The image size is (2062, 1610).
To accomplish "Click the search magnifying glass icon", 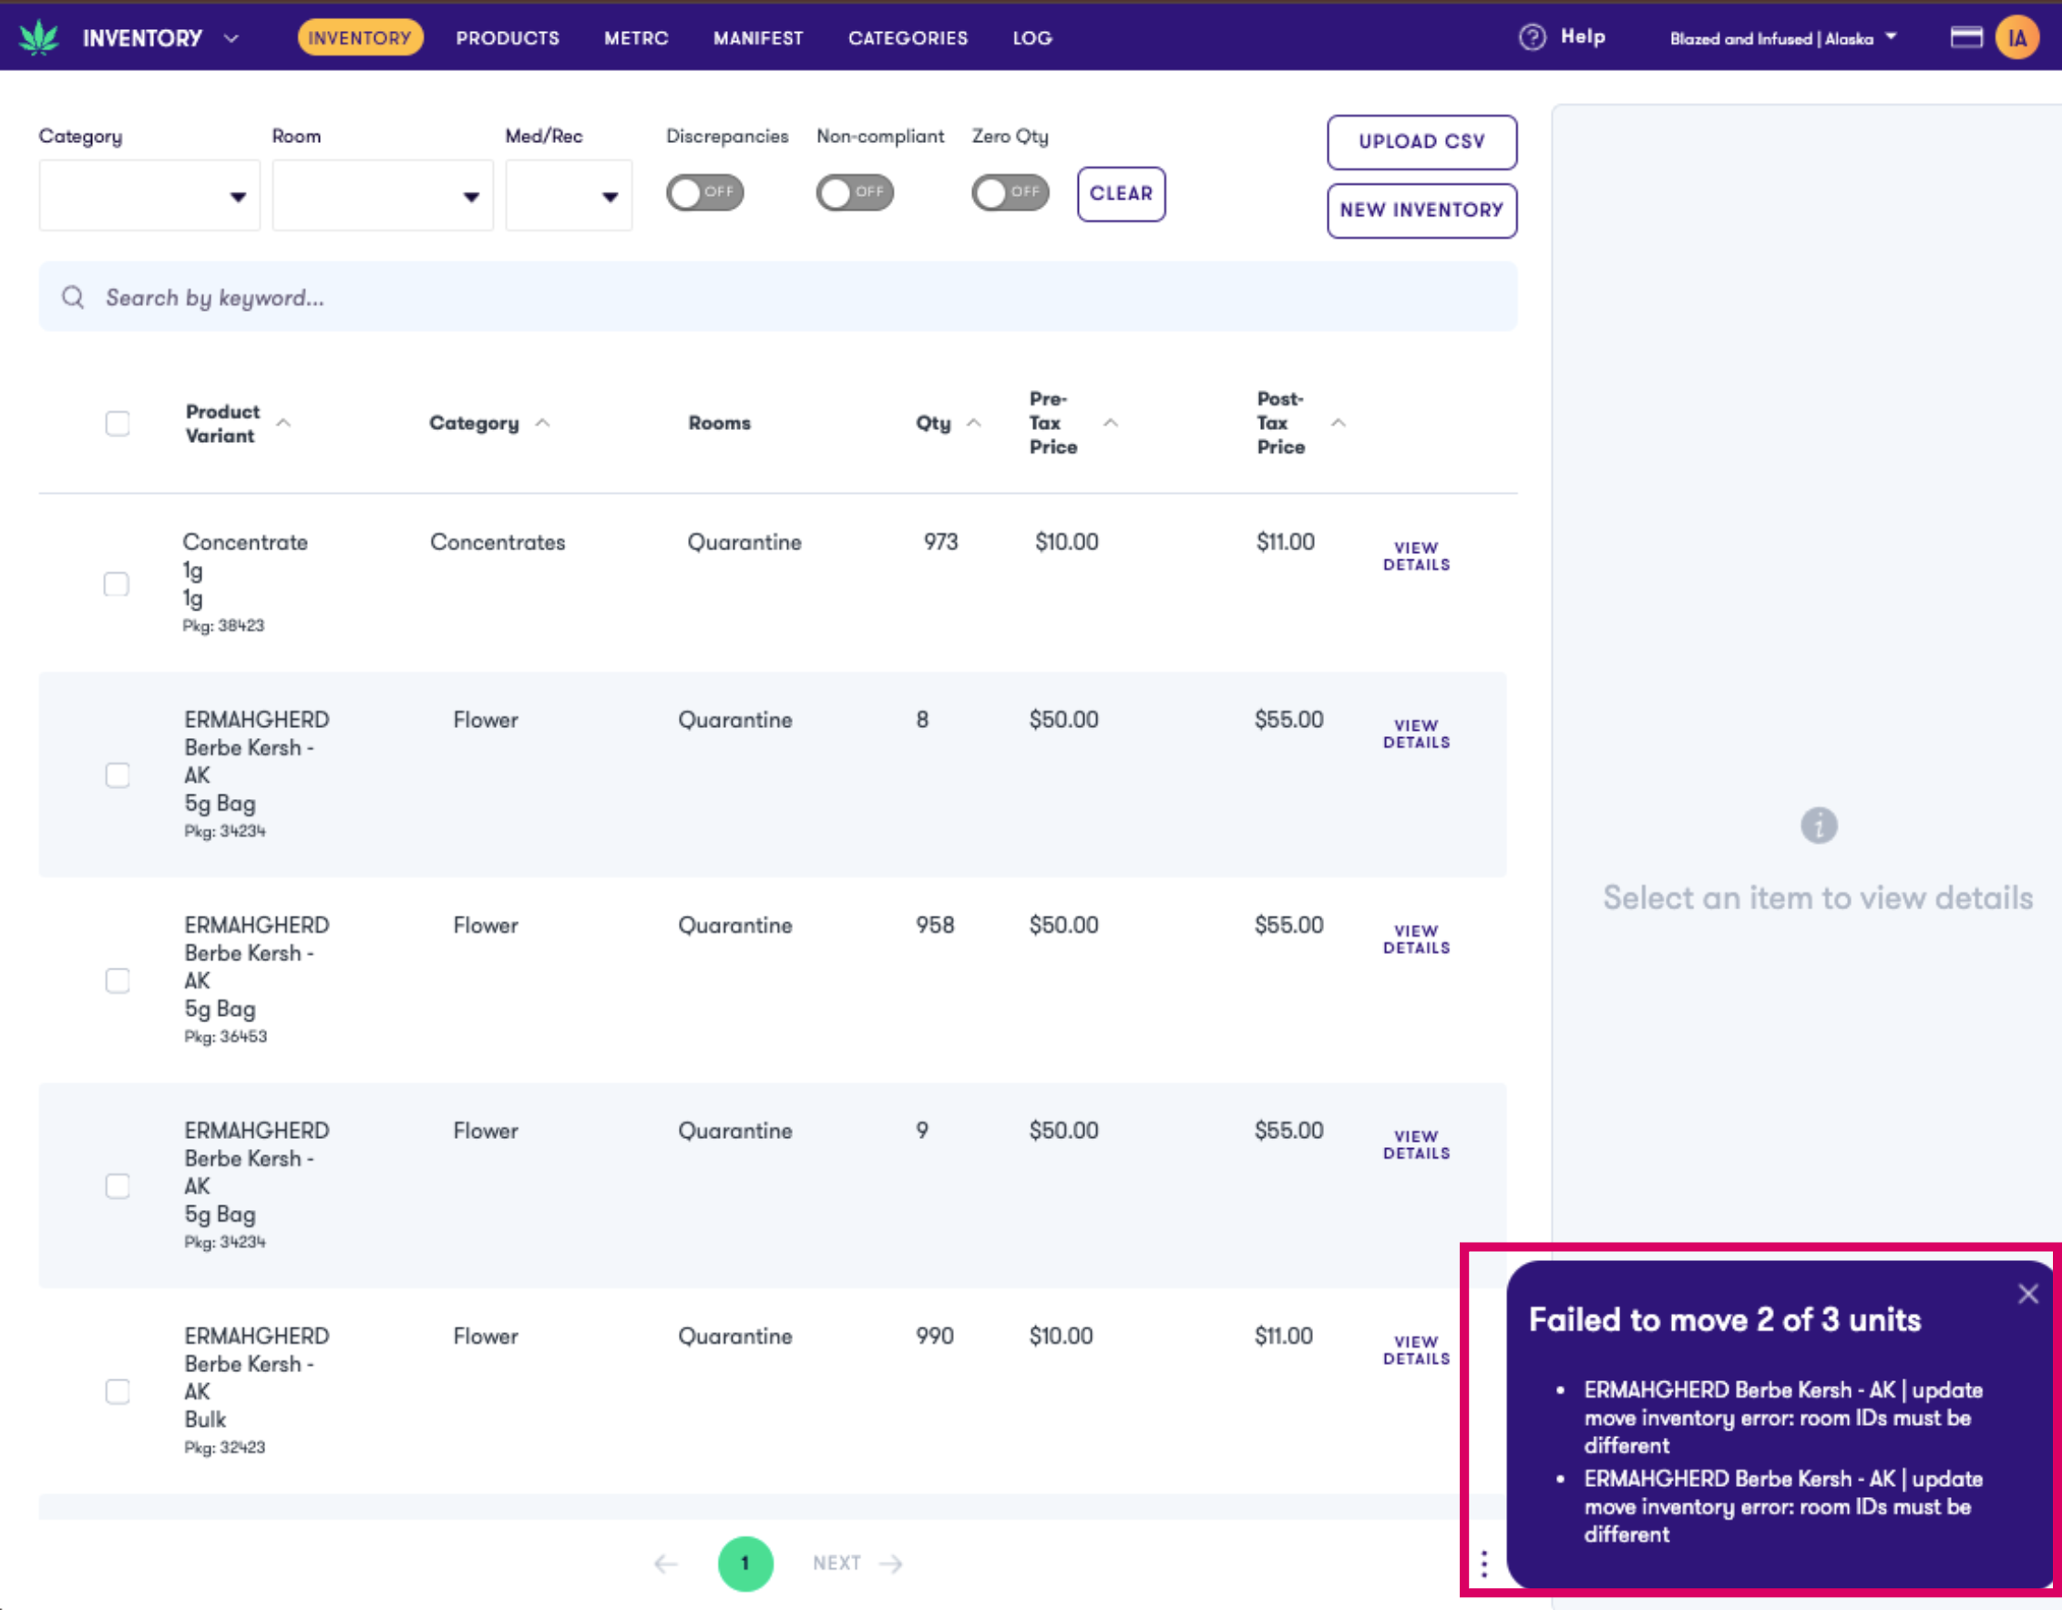I will 73,297.
